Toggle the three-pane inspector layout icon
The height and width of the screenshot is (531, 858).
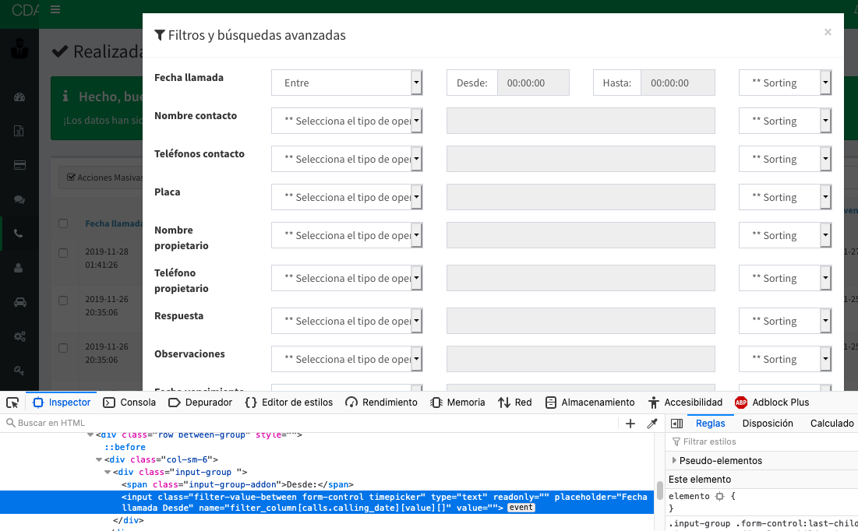click(x=677, y=424)
